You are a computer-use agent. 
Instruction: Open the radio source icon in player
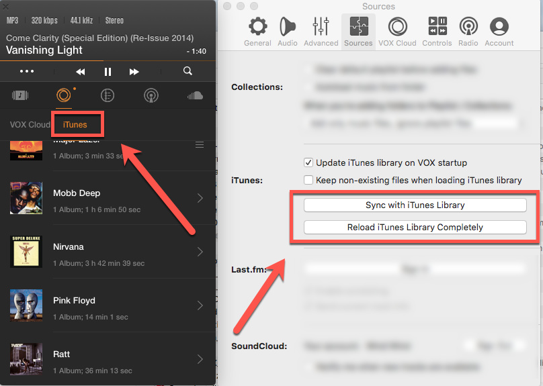coord(151,95)
